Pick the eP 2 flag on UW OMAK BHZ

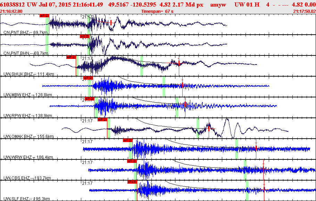click(x=102, y=120)
